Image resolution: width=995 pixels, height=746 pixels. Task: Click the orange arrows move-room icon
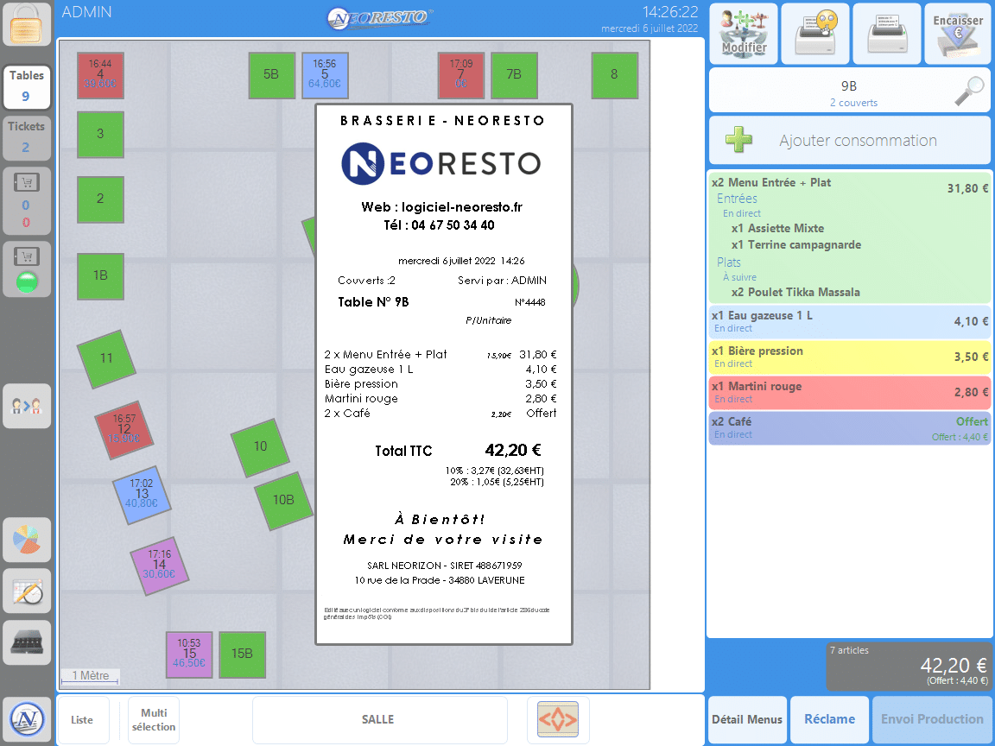(x=558, y=719)
